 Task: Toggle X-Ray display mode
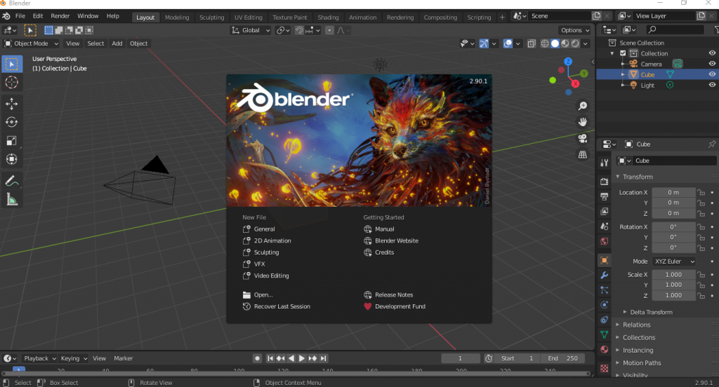click(x=532, y=43)
